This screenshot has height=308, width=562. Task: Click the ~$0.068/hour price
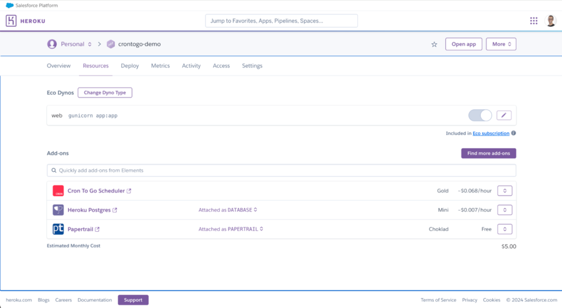tap(475, 191)
